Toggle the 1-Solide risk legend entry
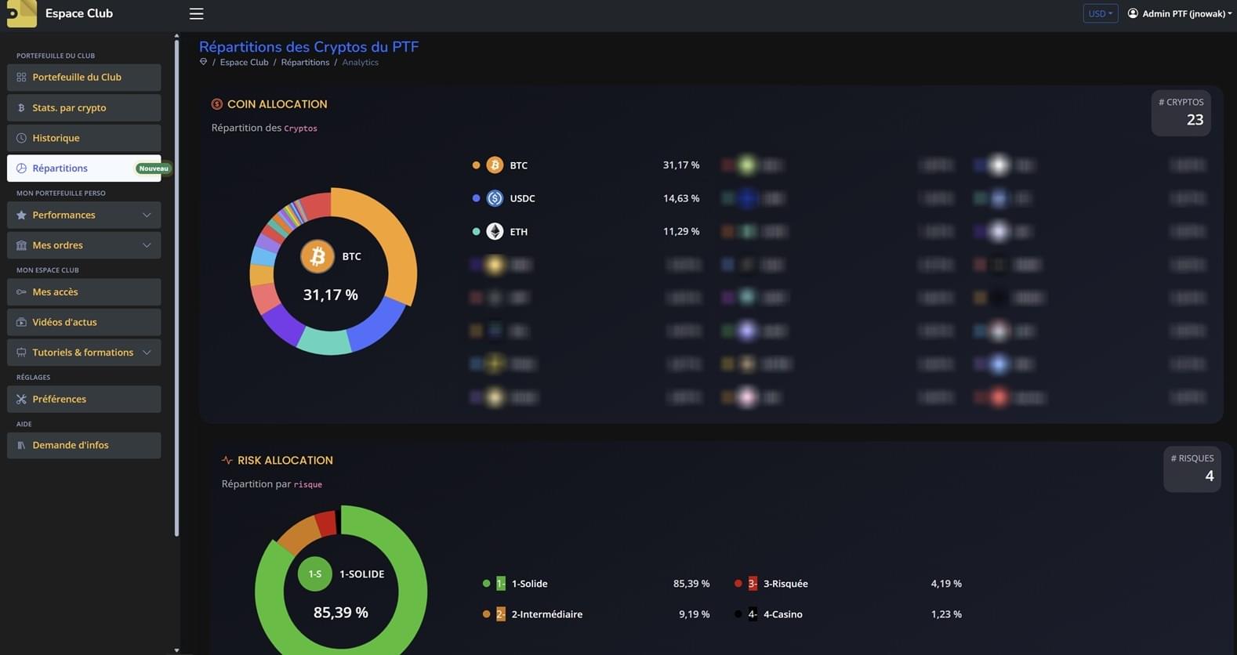The height and width of the screenshot is (655, 1237). tap(529, 584)
